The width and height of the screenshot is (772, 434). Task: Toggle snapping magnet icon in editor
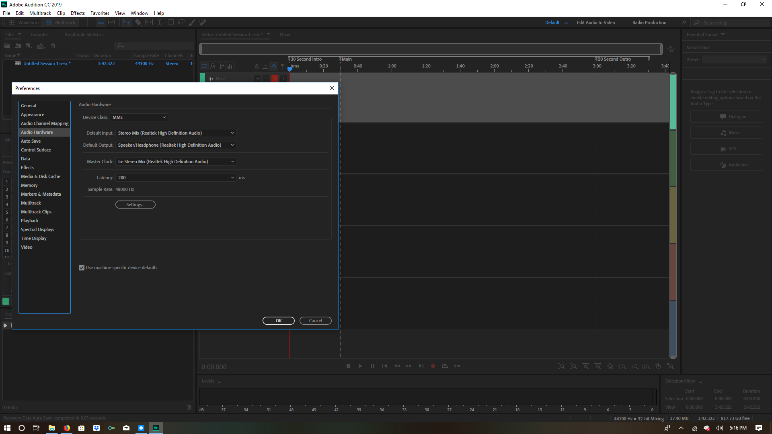point(274,66)
